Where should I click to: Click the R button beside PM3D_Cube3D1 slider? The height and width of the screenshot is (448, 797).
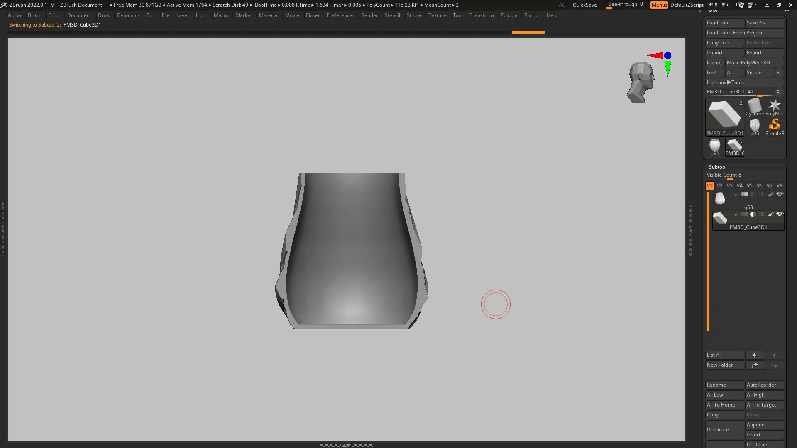778,93
